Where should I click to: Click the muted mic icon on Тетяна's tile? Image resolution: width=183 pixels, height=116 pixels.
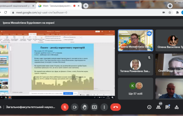tap(149, 58)
